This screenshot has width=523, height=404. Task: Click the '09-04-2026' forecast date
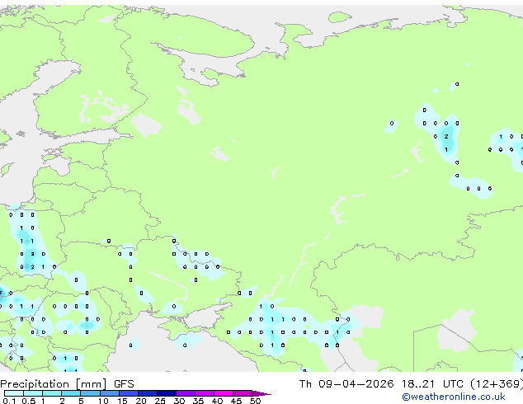click(x=356, y=384)
